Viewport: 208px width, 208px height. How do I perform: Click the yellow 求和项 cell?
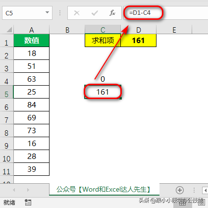(x=103, y=41)
